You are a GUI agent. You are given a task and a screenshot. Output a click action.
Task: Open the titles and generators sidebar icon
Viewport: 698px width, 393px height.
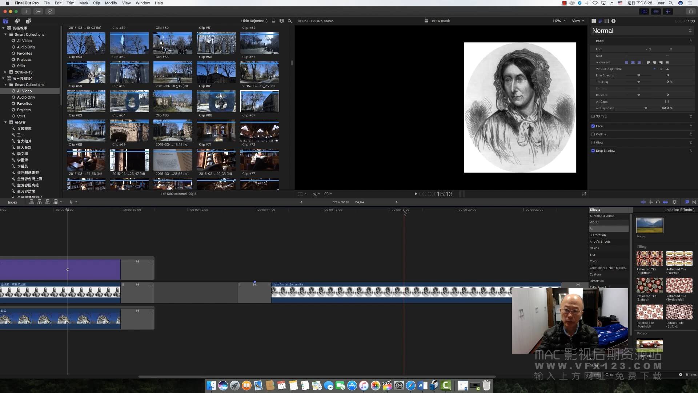29,21
